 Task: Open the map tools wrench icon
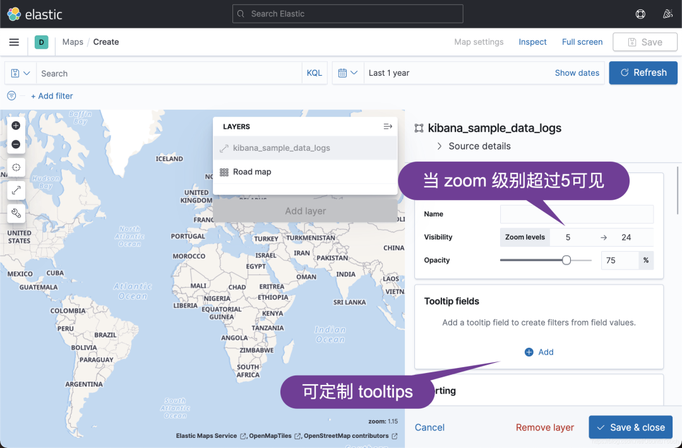16,213
